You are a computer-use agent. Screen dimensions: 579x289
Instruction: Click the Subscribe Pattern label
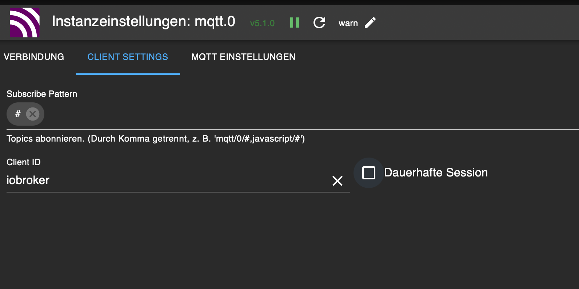pyautogui.click(x=42, y=94)
